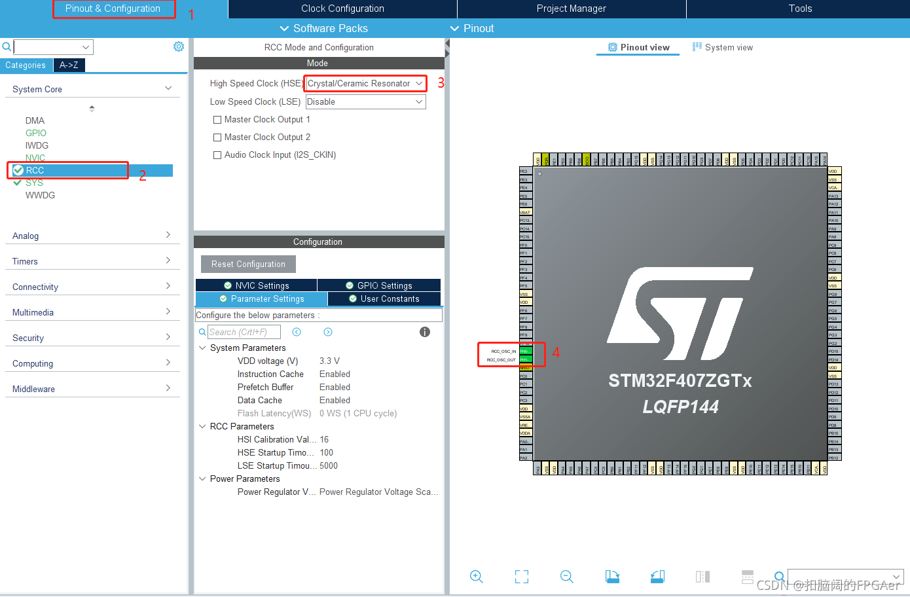910x597 pixels.
Task: Expand the Computing category
Action: tap(168, 363)
